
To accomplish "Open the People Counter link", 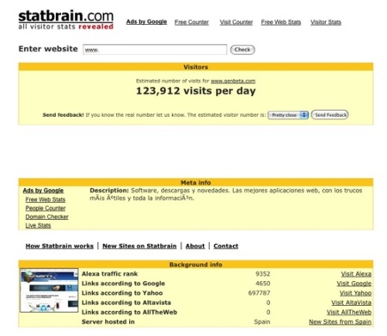I will click(x=46, y=208).
